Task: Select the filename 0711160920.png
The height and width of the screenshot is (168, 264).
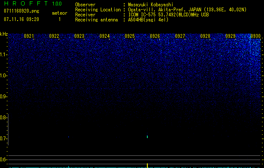Action: [x=21, y=11]
